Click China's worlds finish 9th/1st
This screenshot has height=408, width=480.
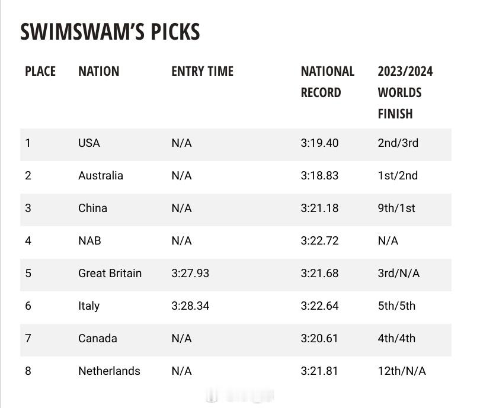click(x=396, y=208)
